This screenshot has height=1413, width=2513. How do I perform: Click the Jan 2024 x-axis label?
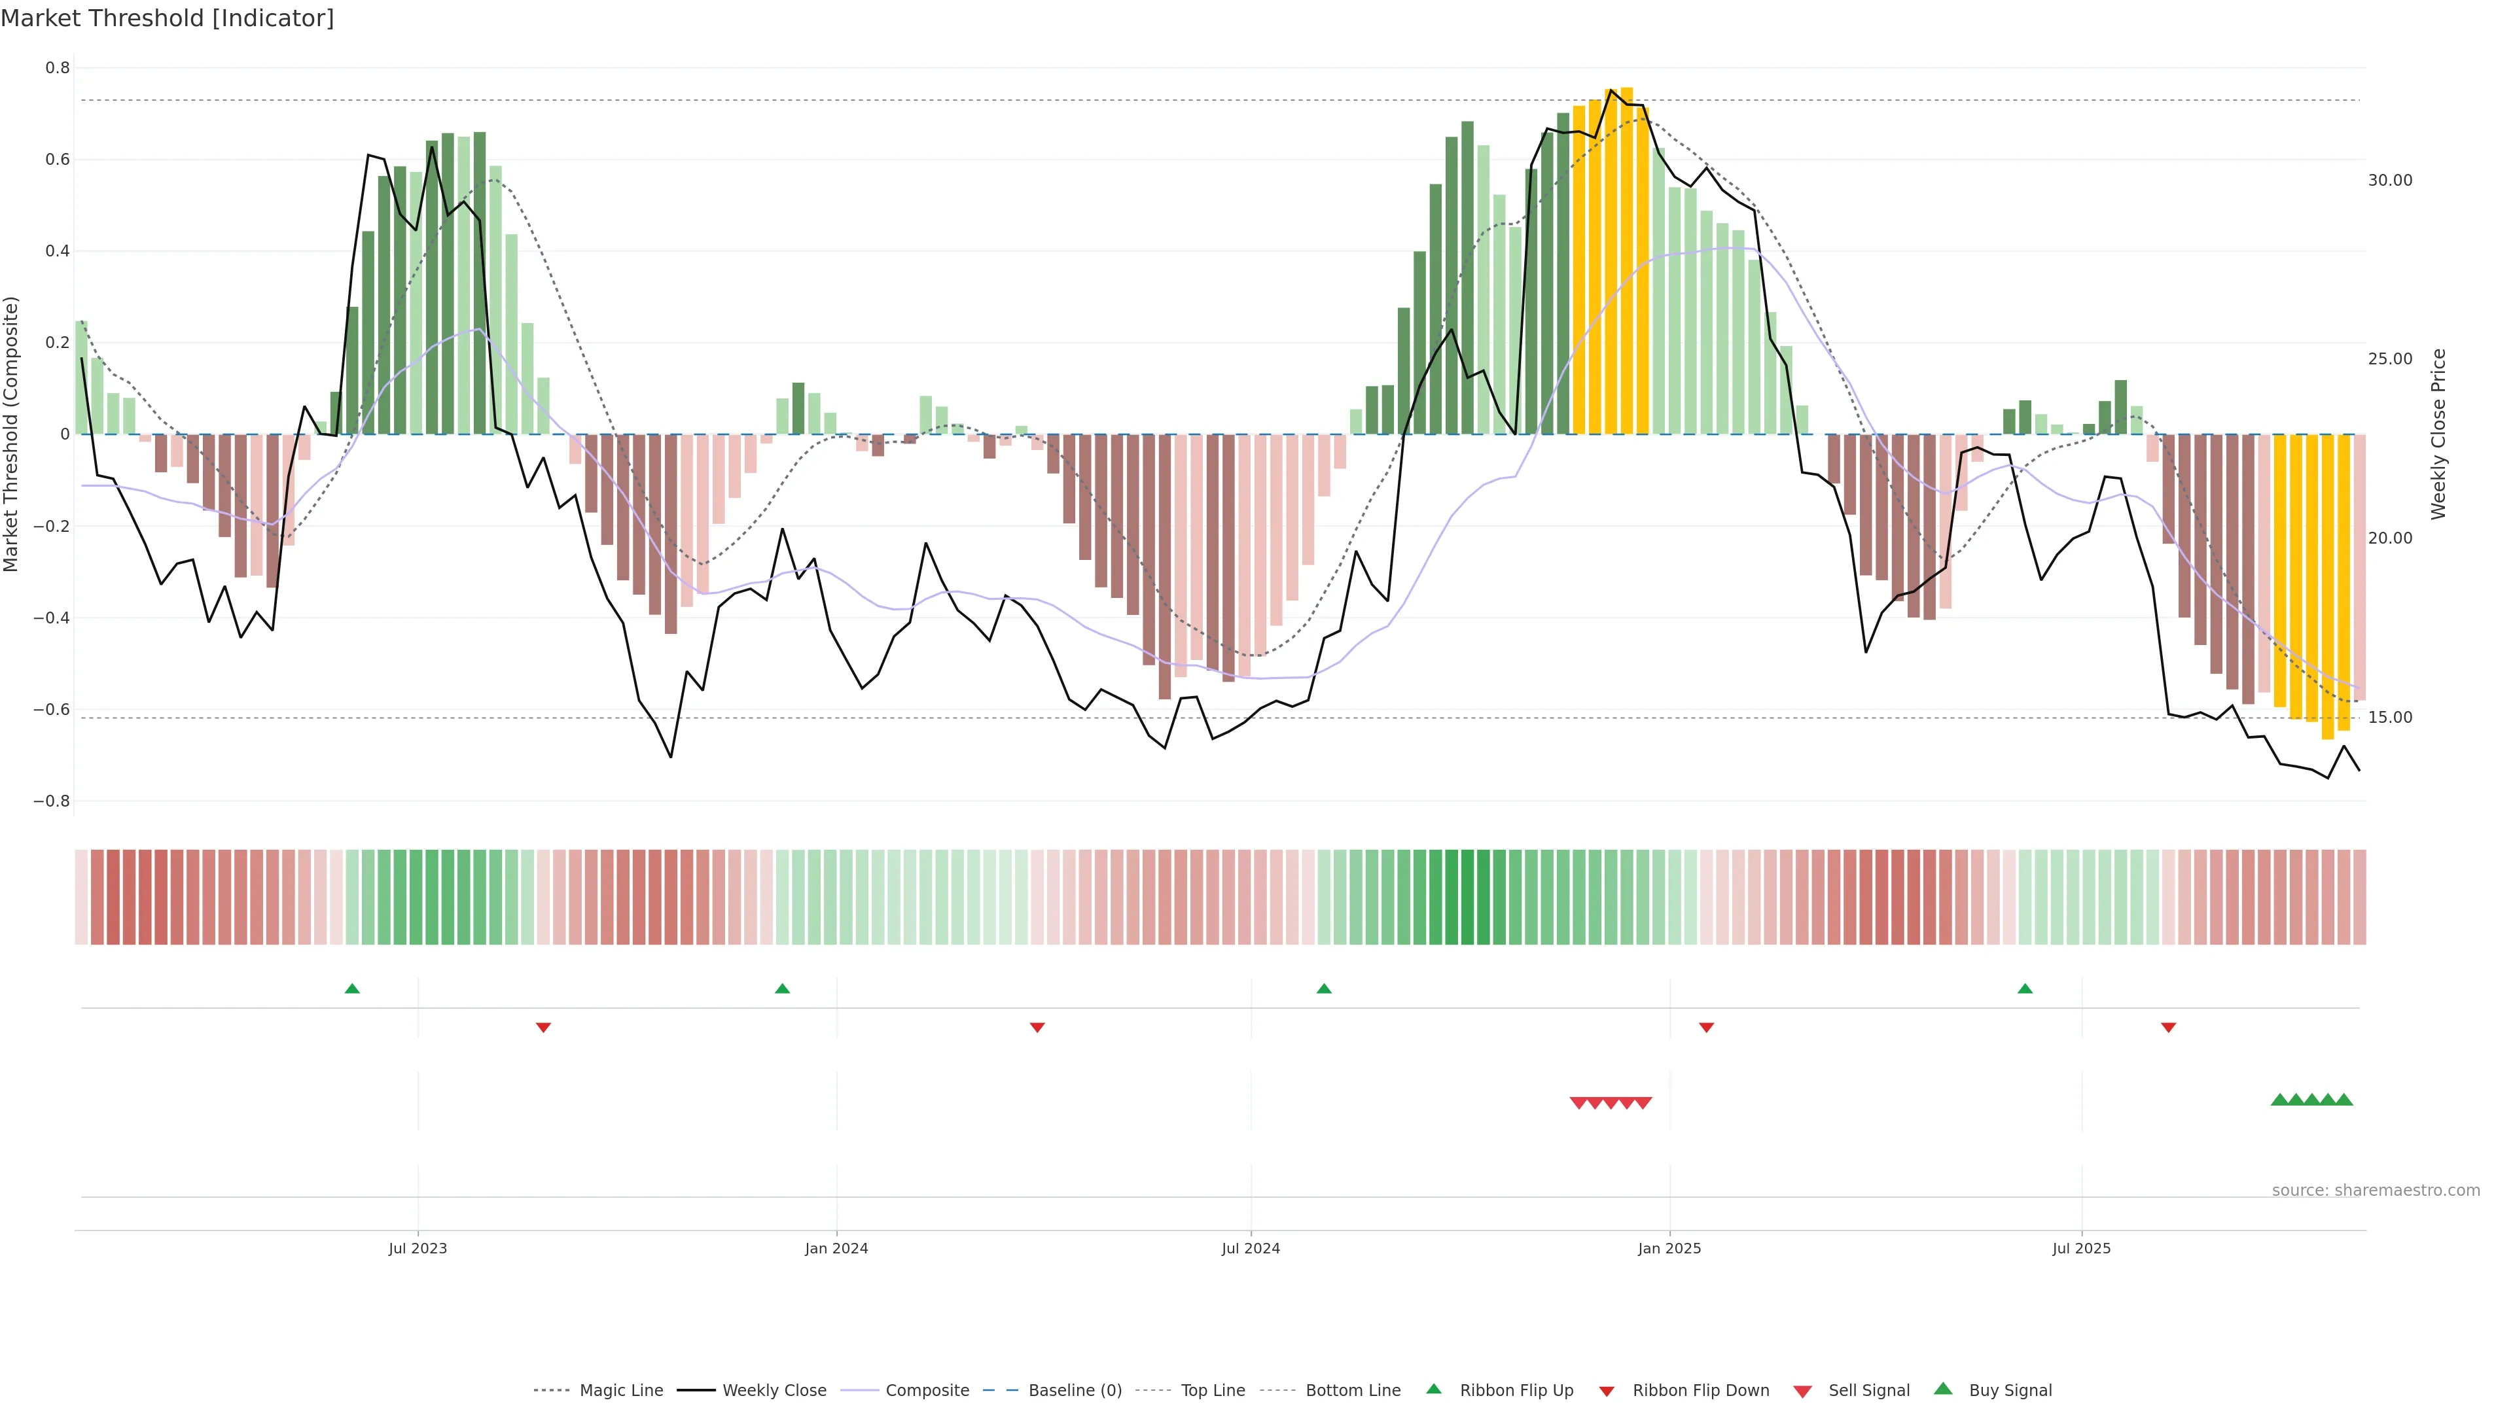[836, 1248]
